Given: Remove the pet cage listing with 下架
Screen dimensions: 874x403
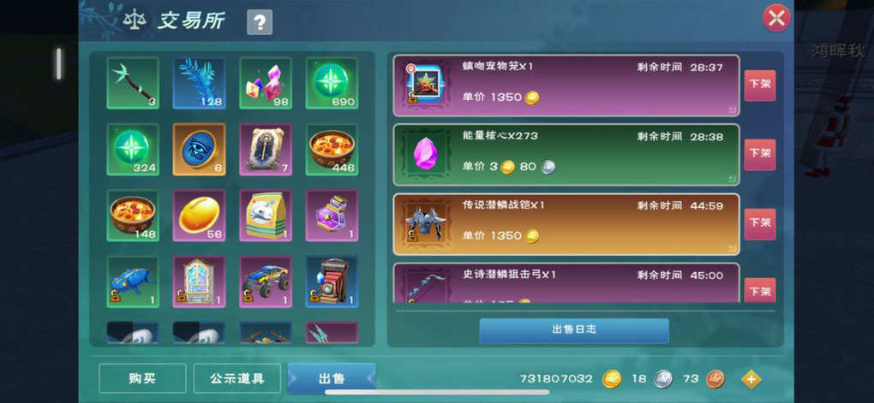Looking at the screenshot, I should click(x=760, y=86).
